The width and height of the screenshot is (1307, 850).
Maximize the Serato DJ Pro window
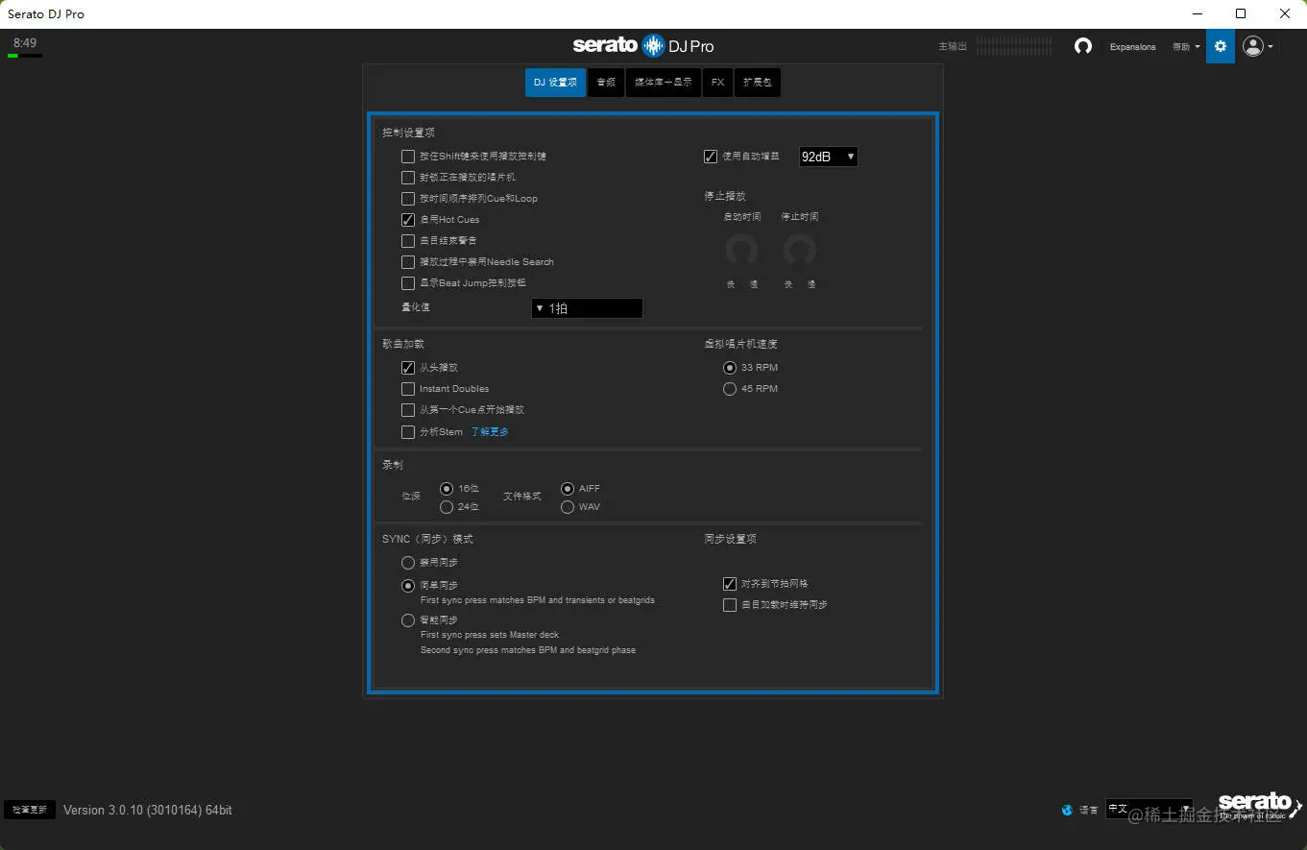coord(1241,13)
